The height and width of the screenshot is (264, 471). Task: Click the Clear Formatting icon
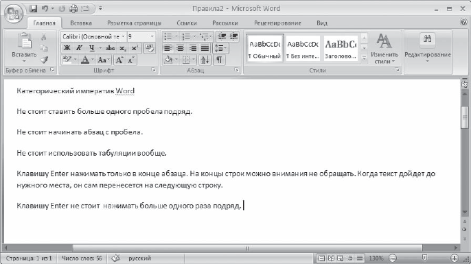click(150, 48)
